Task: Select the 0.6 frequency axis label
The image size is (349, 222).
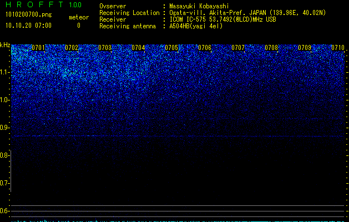Action: pos(5,211)
